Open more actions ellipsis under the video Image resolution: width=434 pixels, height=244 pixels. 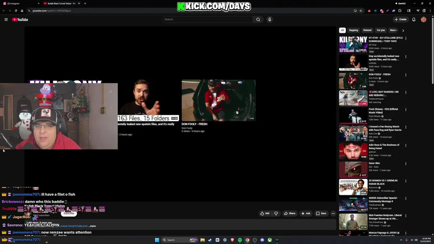(x=333, y=213)
